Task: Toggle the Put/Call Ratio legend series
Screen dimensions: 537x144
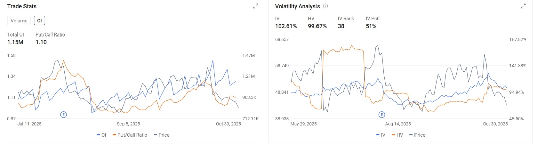Action: click(x=130, y=135)
